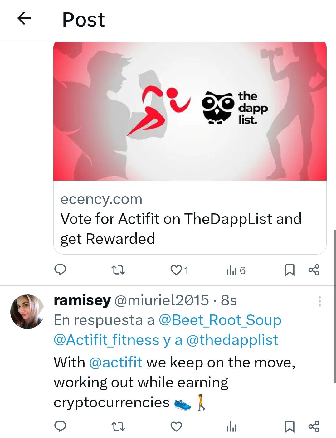This screenshot has width=336, height=438.
Task: Reply to ramisey's comment
Action: click(60, 426)
